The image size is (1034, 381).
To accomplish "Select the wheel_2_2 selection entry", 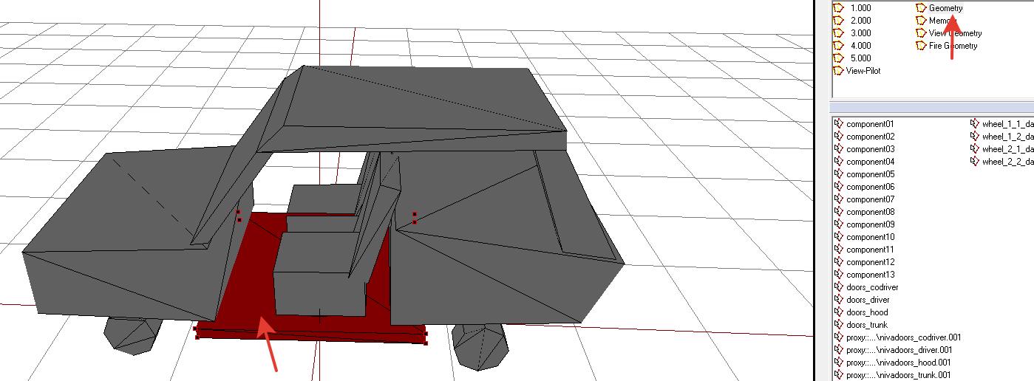I will (x=1007, y=162).
